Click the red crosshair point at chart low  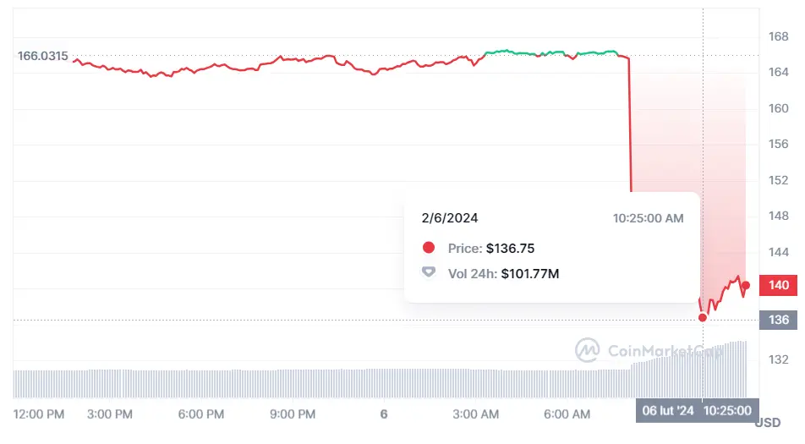pyautogui.click(x=702, y=318)
